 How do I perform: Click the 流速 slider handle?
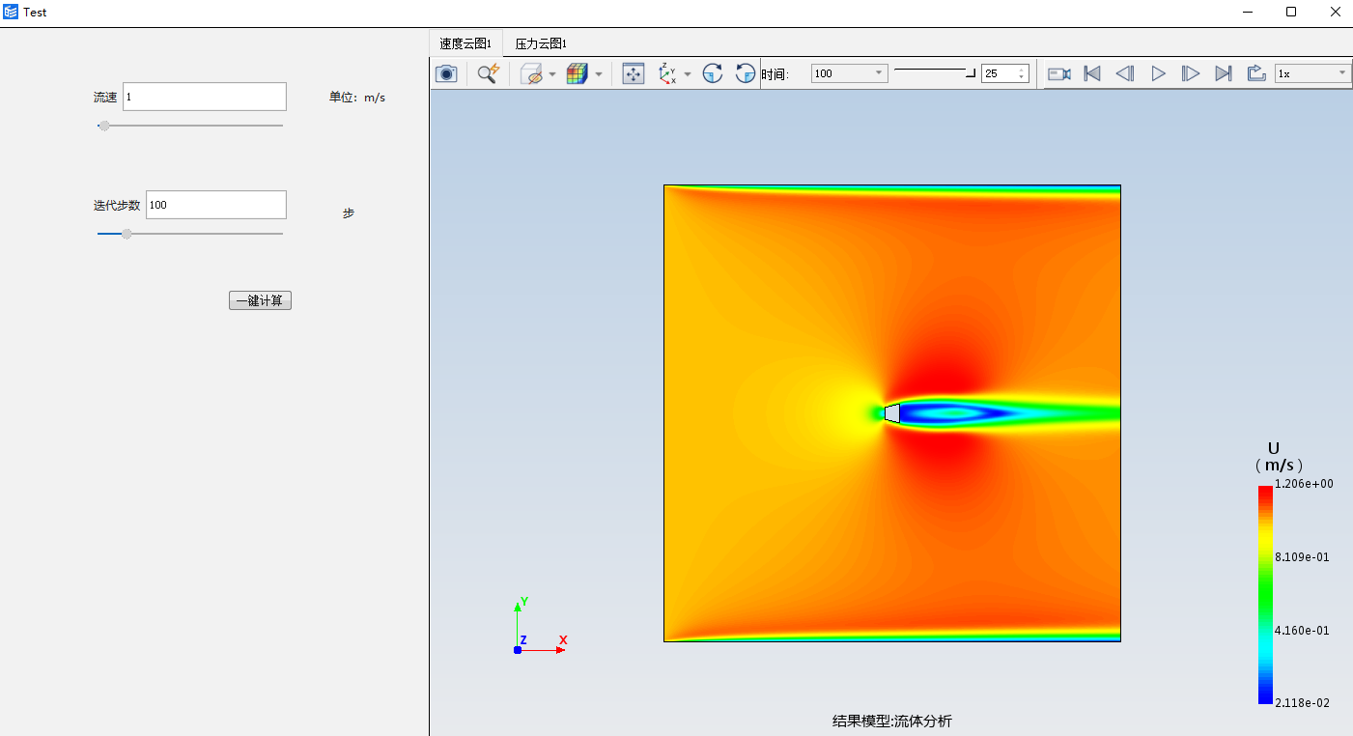point(104,126)
